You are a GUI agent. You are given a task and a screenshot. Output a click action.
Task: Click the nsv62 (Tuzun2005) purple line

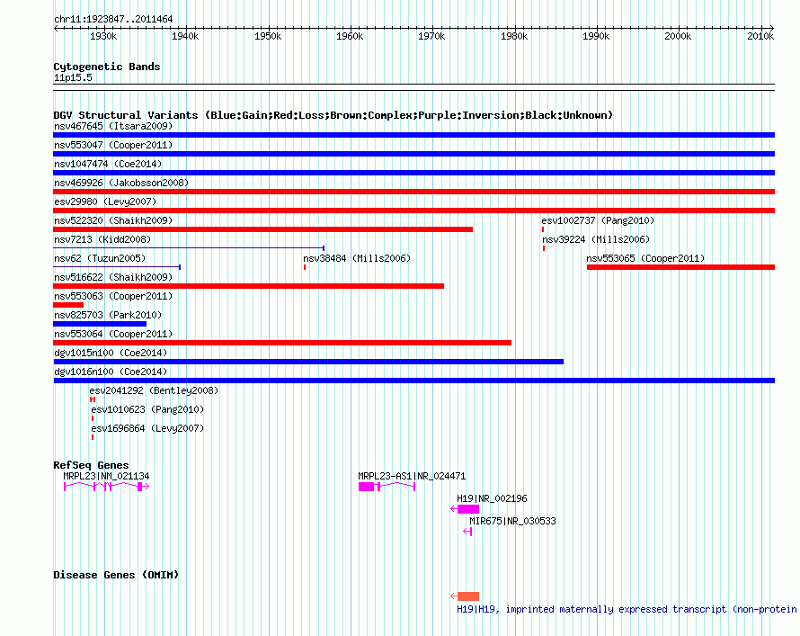[117, 267]
